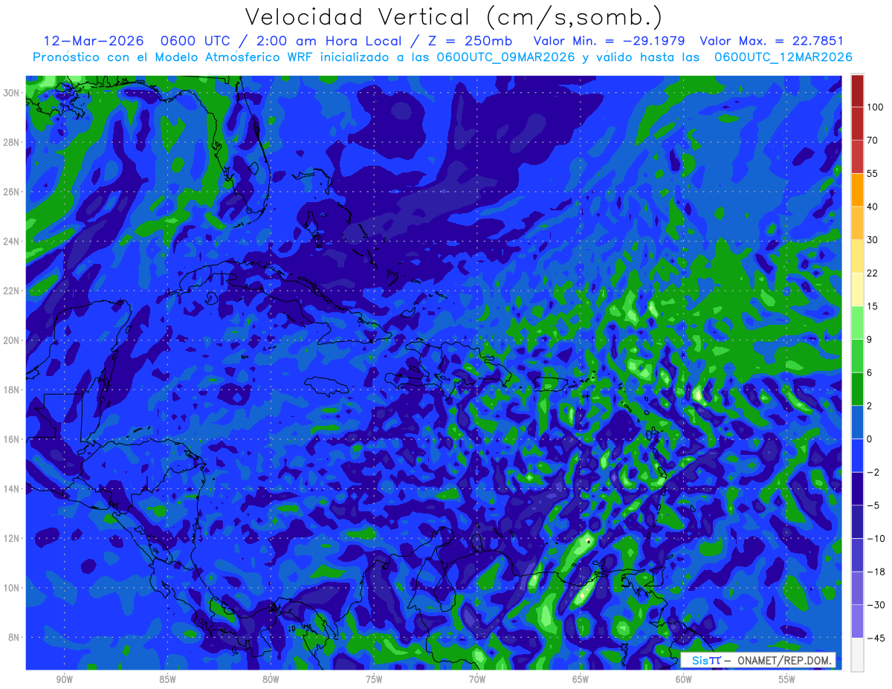Screen dimensions: 892x689
Task: Pick the orange swatch between 40 and 55
Action: click(857, 190)
